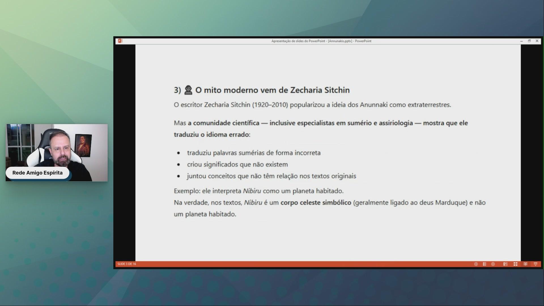
Task: Select the Reading View icon
Action: 525,264
